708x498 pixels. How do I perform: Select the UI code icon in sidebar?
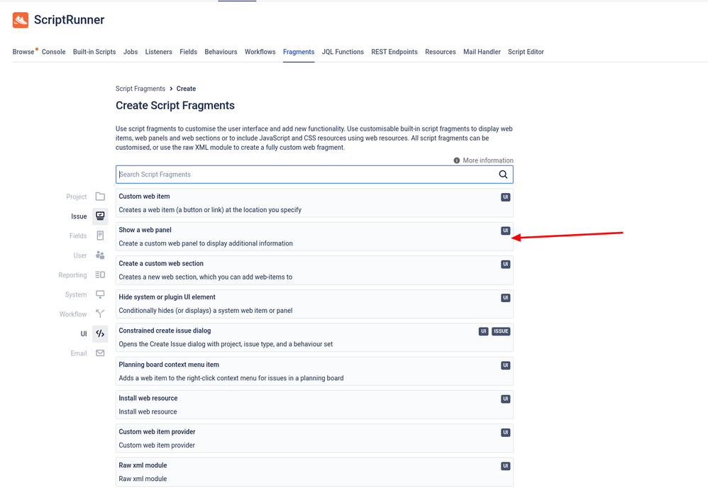[x=100, y=333]
